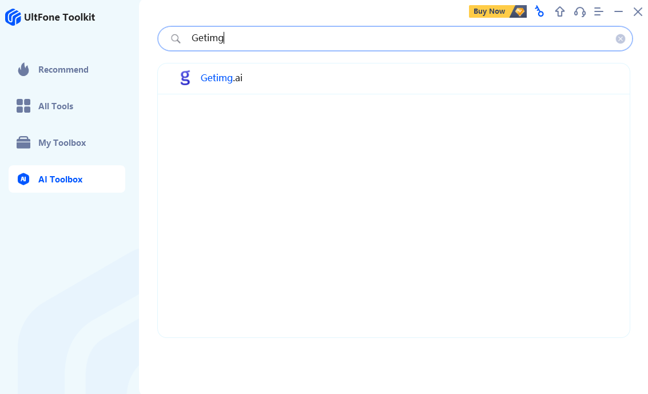Select the blue AI icon in the sidebar

coord(23,179)
